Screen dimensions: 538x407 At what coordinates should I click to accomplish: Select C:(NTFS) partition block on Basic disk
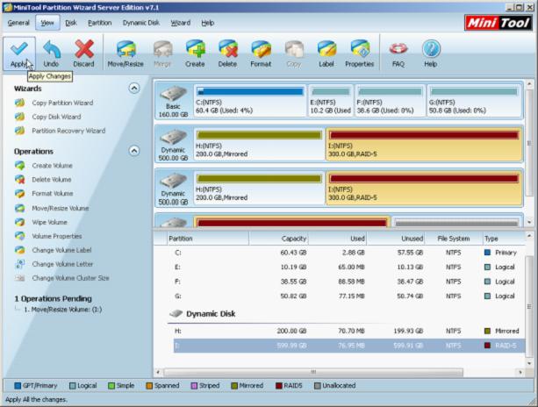(250, 101)
